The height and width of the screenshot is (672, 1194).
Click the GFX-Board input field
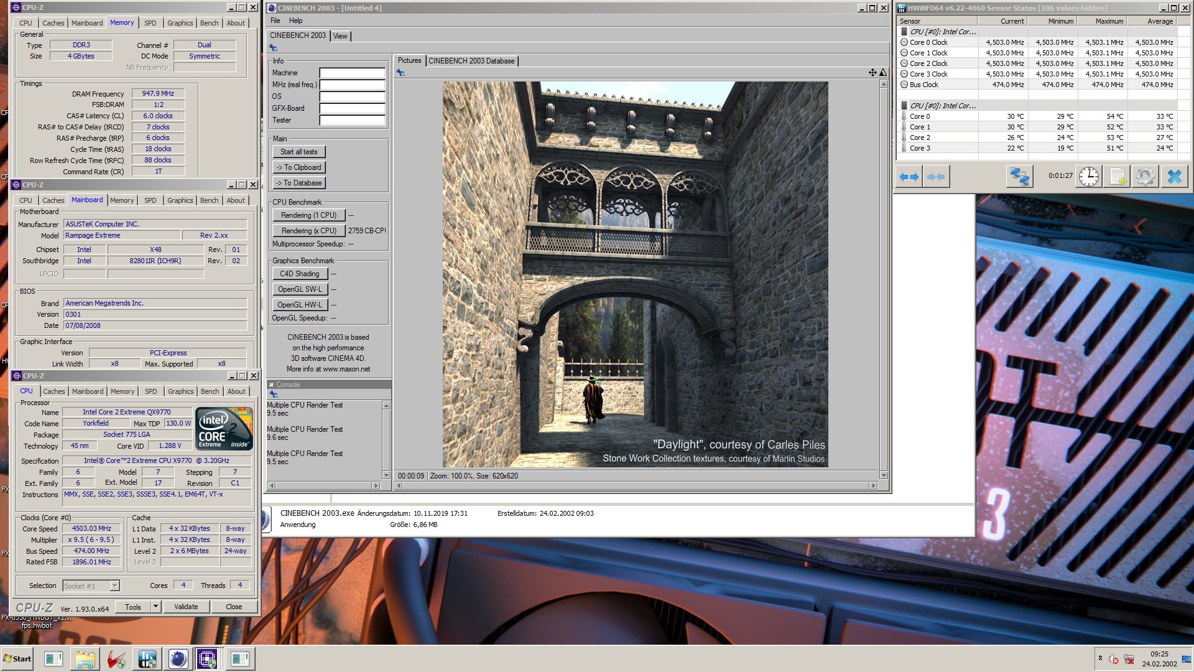click(352, 108)
